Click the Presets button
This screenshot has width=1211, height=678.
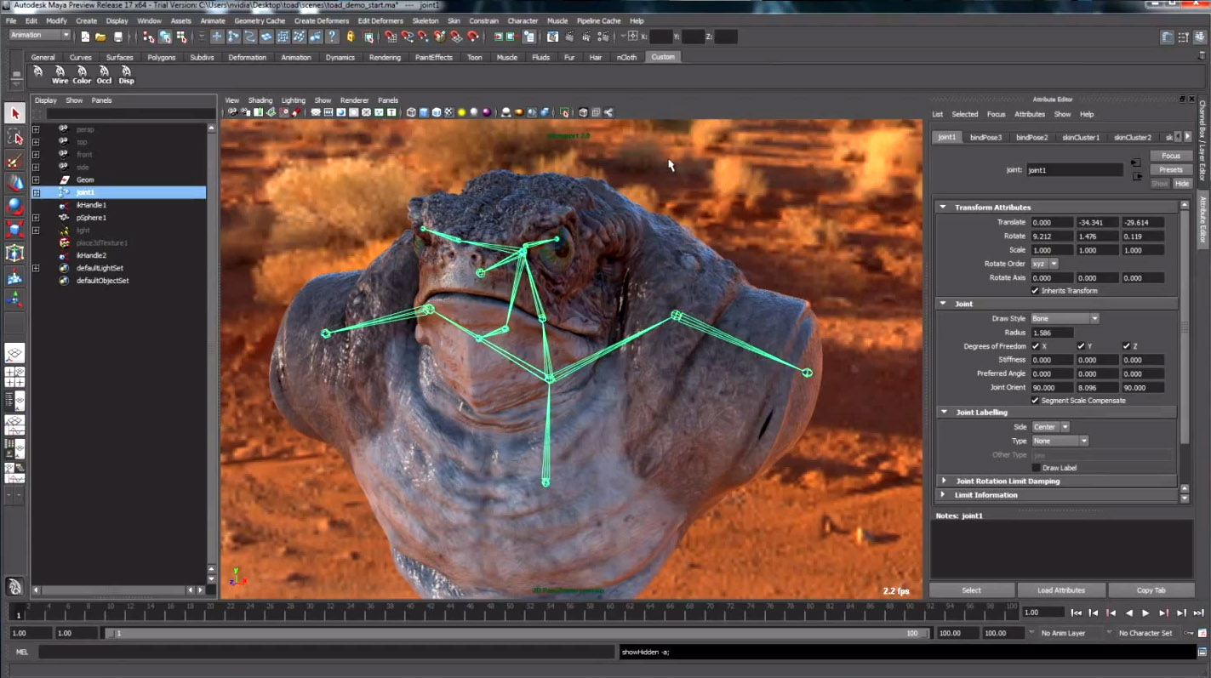(x=1170, y=169)
